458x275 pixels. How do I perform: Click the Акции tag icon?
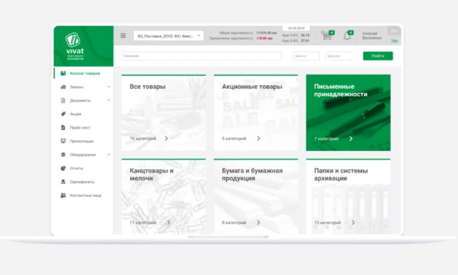[x=63, y=114]
